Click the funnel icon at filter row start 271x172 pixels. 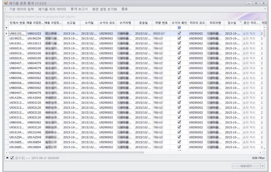(6, 28)
